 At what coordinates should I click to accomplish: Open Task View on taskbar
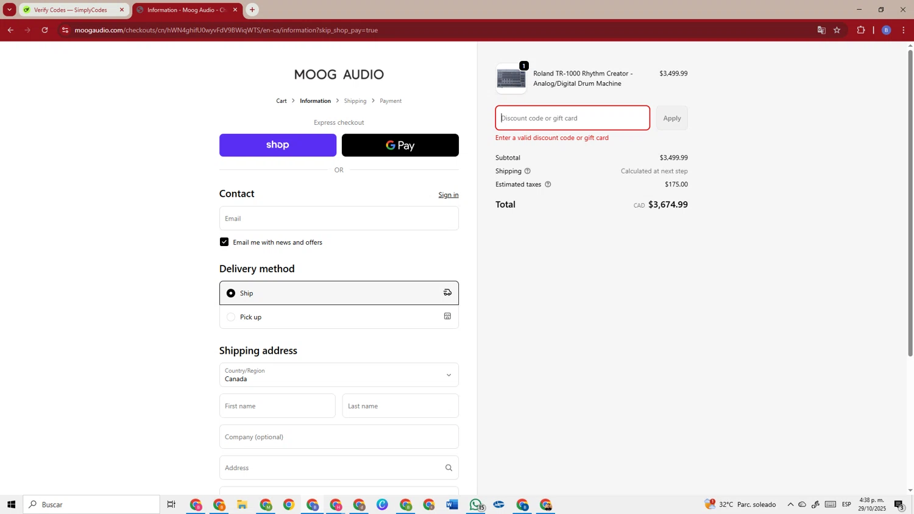coord(171,504)
